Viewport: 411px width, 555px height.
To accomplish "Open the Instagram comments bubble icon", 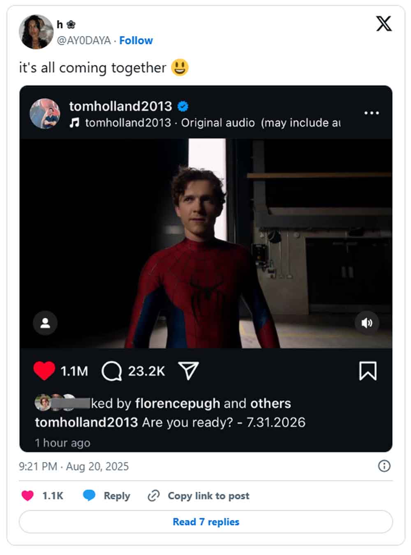I will 111,371.
